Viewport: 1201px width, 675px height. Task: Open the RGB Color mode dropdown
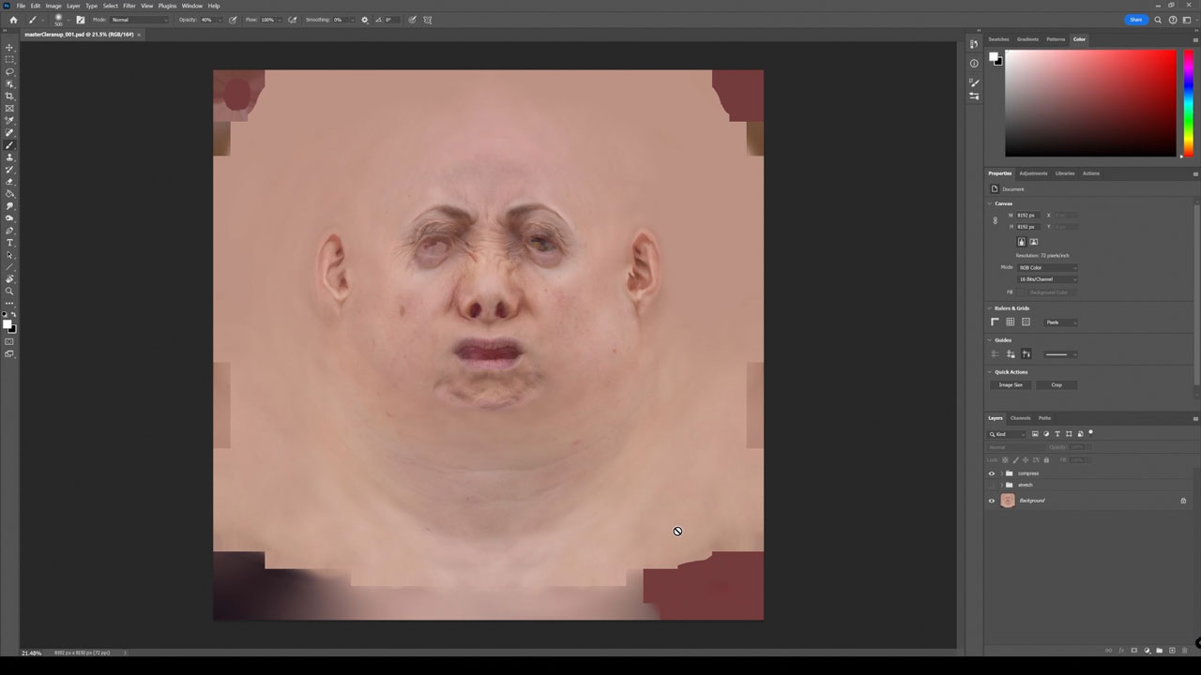click(x=1047, y=267)
